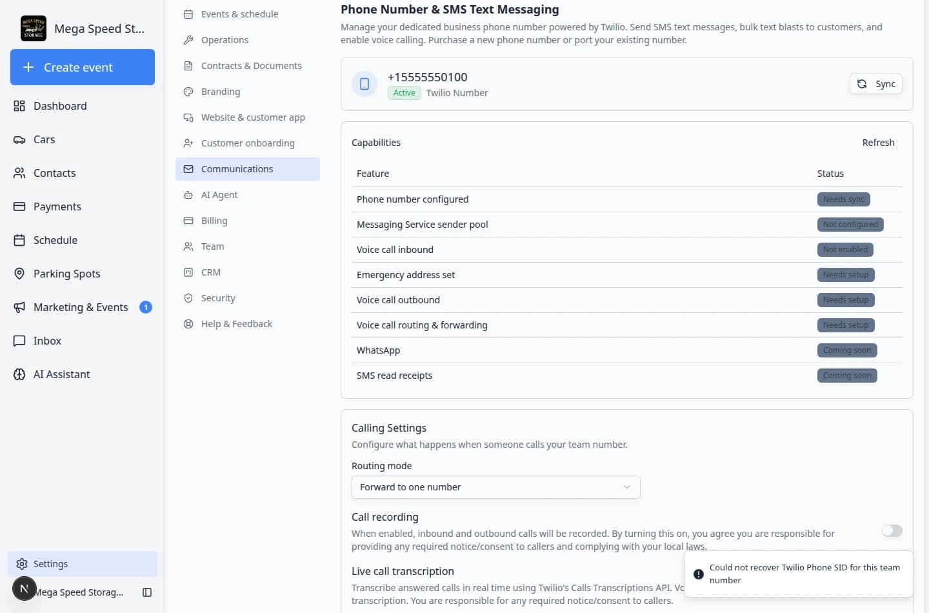Viewport: 929px width, 613px height.
Task: Click the Operations wrench icon
Action: pyautogui.click(x=188, y=40)
